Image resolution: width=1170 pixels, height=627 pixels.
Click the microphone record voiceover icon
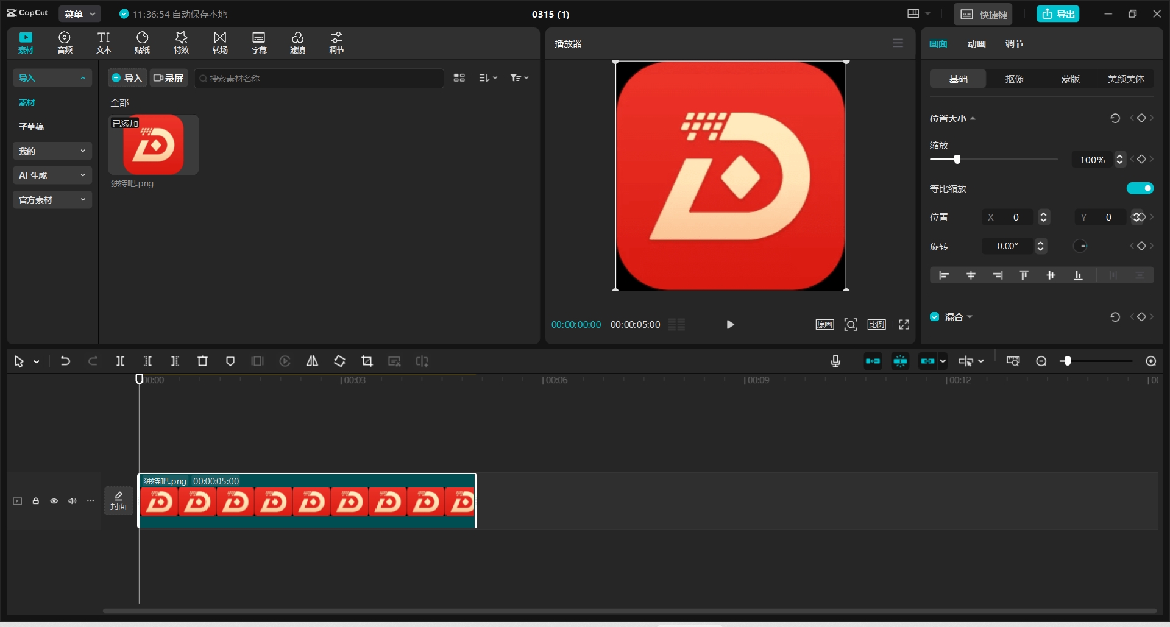click(x=835, y=361)
